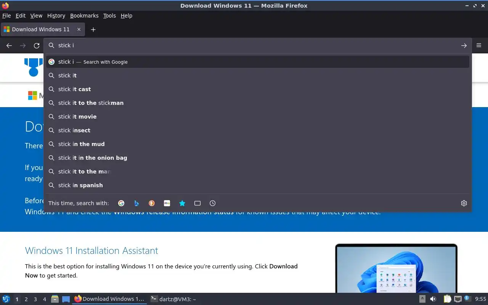The width and height of the screenshot is (488, 305).
Task: Open the Bookmarks menu
Action: tap(84, 16)
